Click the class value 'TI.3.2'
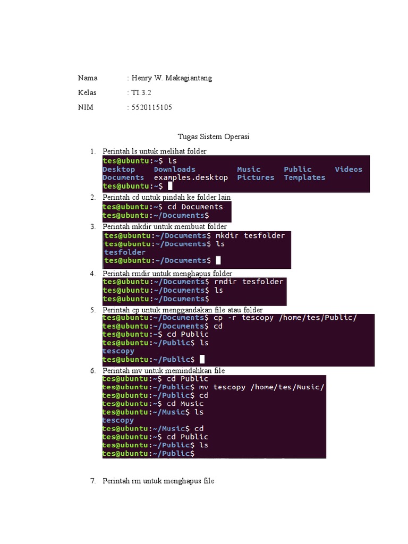This screenshot has width=408, height=544. point(141,92)
